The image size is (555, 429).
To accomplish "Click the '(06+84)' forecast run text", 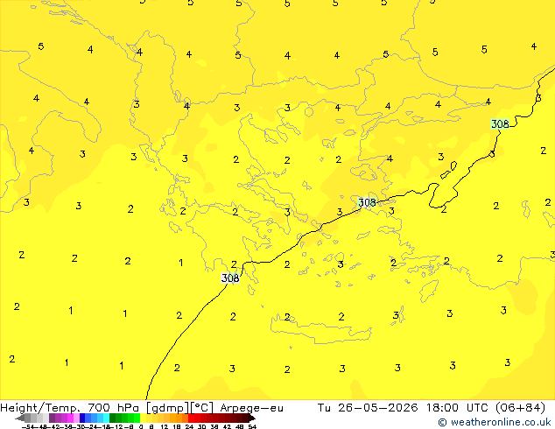I will [520, 408].
